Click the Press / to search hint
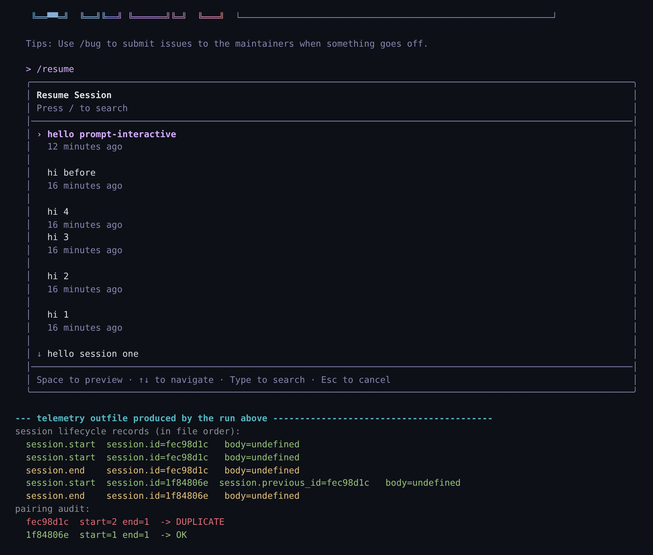Image resolution: width=653 pixels, height=555 pixels. [82, 108]
